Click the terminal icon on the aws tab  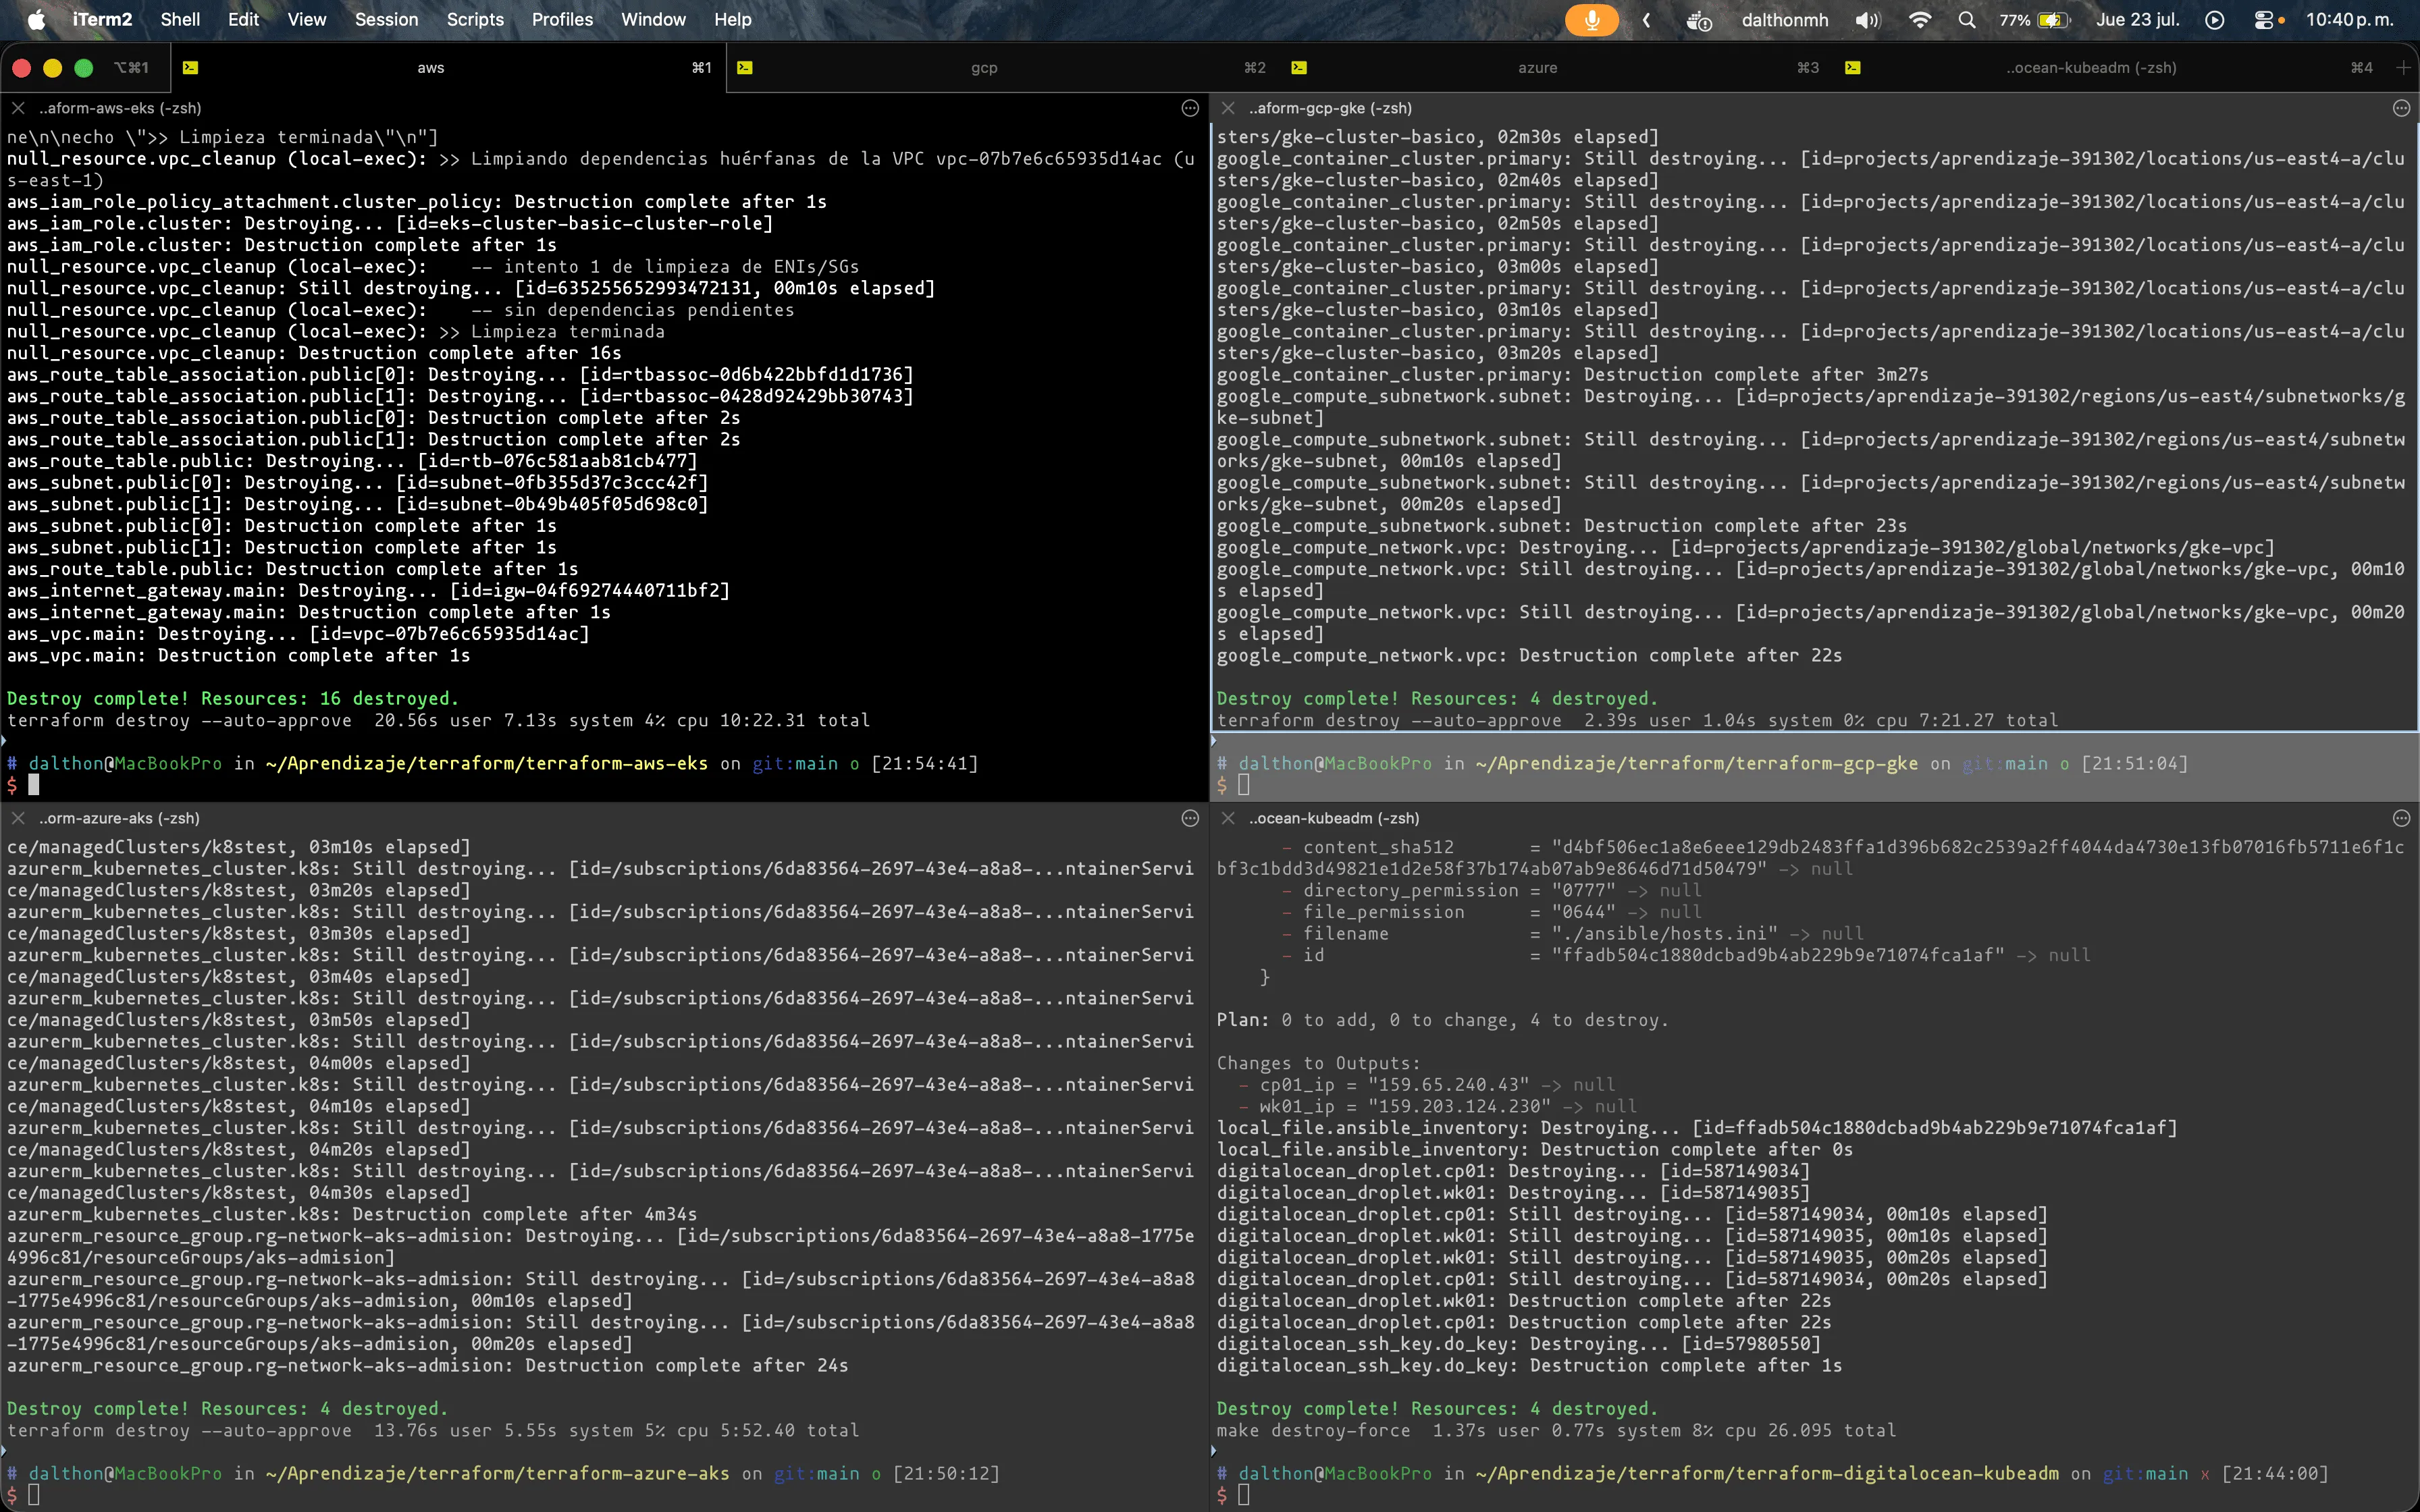click(x=191, y=68)
